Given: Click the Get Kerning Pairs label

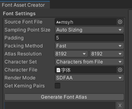Looking at the screenshot, I should coord(25,86).
